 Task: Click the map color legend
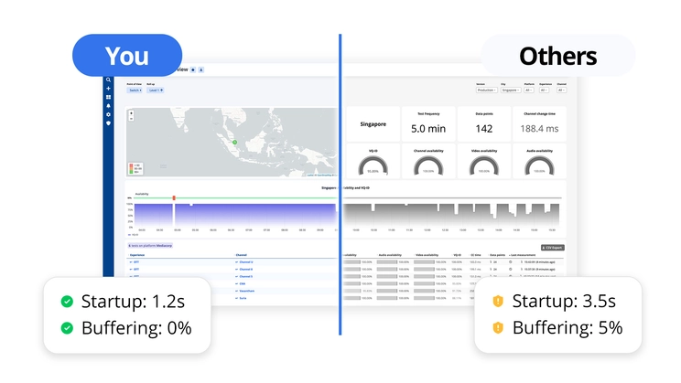[135, 168]
